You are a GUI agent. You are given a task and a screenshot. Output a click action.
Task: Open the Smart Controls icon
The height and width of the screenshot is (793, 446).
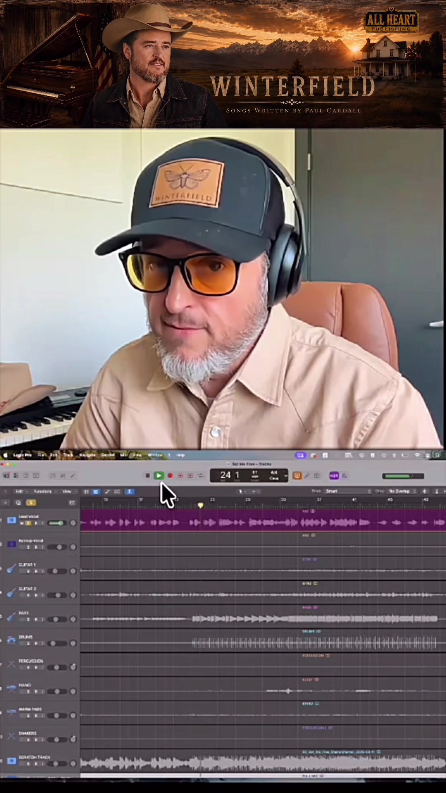click(52, 475)
